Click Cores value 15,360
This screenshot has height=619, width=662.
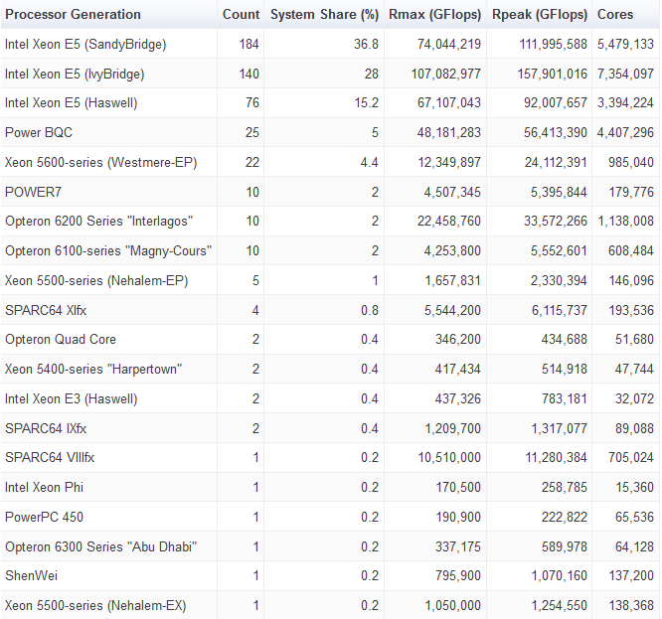[x=634, y=488]
